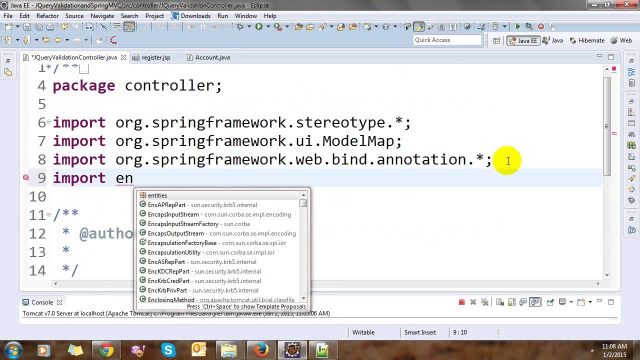Open the Open Console dropdown arrow
Viewport: 640px width, 360px height.
590,302
